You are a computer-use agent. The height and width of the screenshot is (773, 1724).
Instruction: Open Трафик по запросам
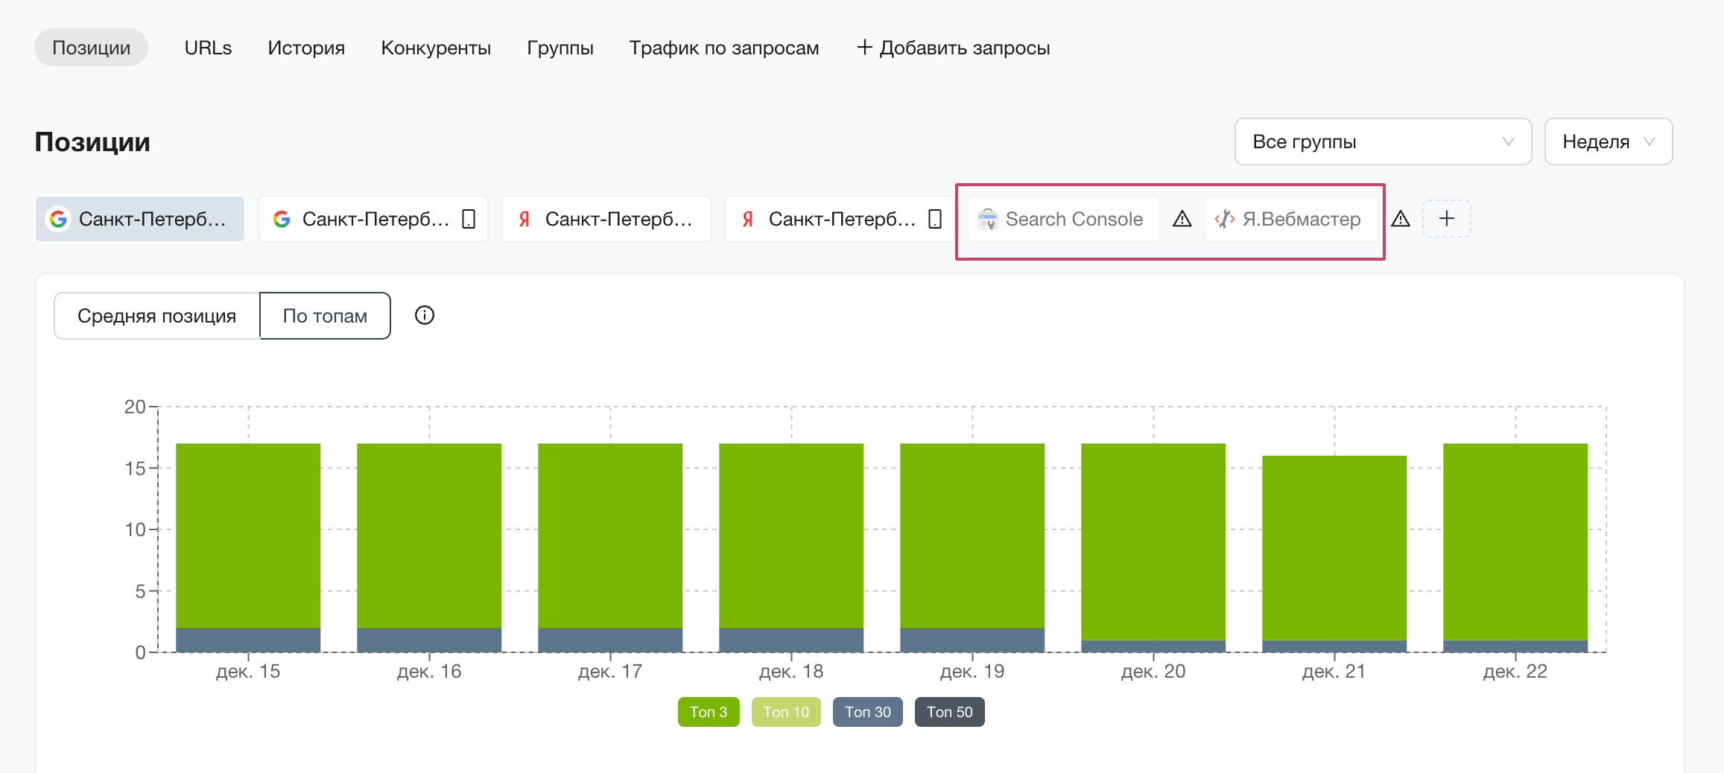click(723, 47)
